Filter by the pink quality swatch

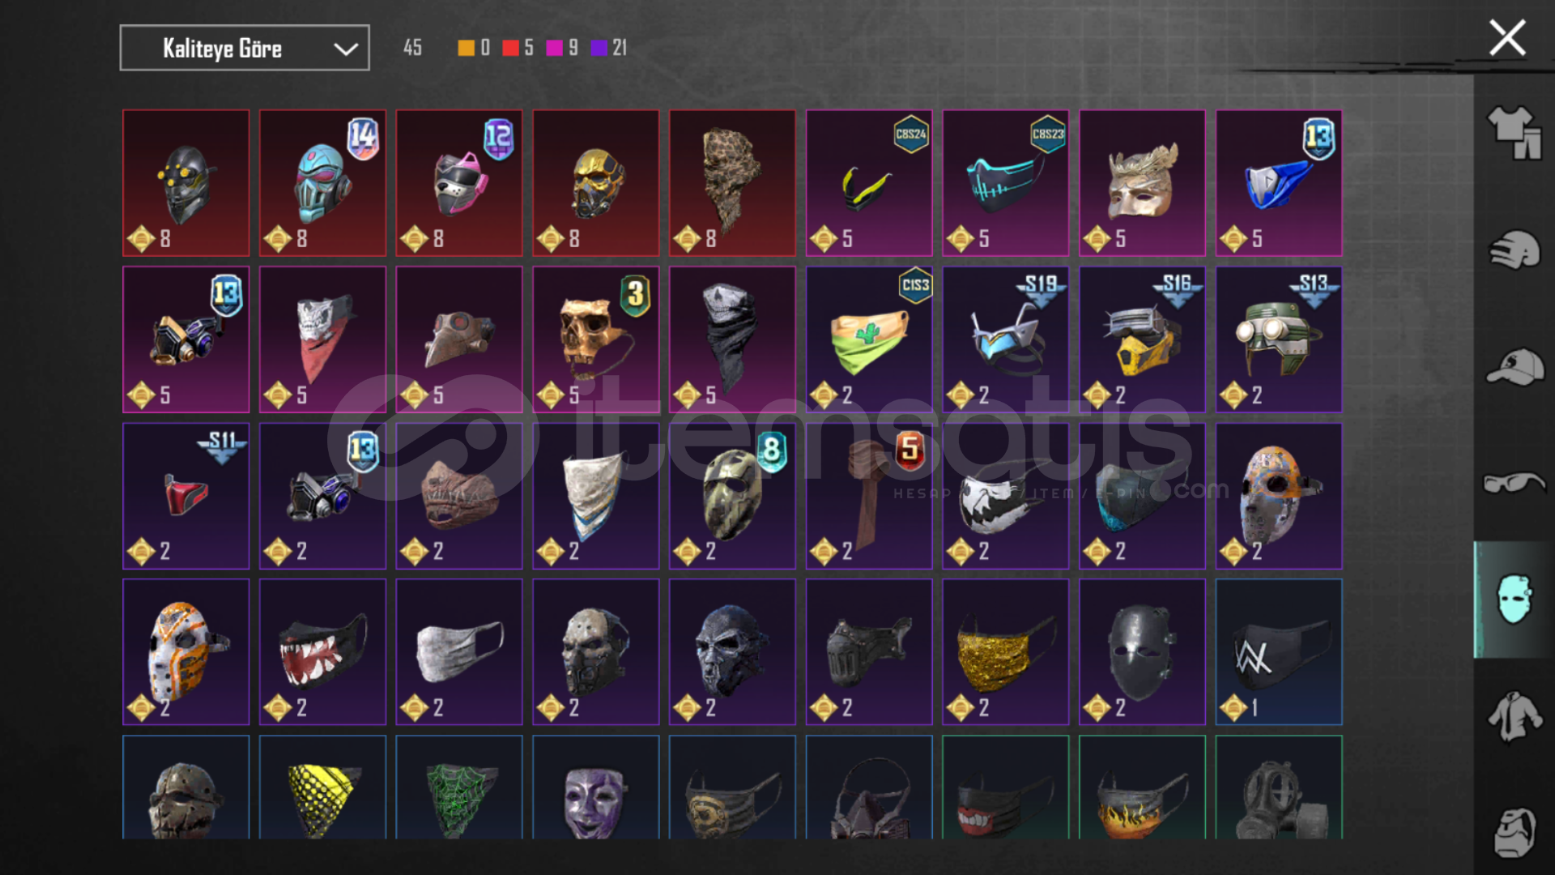[x=555, y=48]
